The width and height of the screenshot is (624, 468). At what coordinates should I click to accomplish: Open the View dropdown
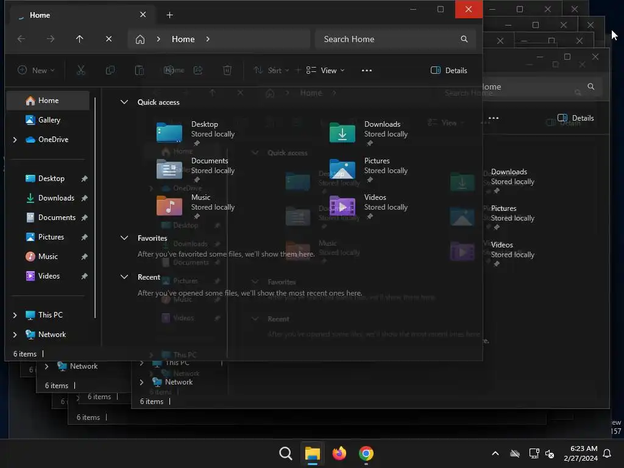[x=325, y=71]
